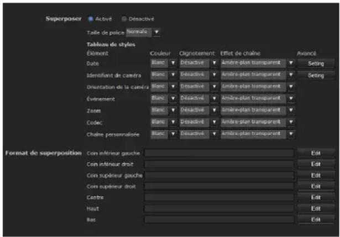Click the Coin supérieur droit text field
Image resolution: width=340 pixels, height=237 pixels.
pos(219,186)
